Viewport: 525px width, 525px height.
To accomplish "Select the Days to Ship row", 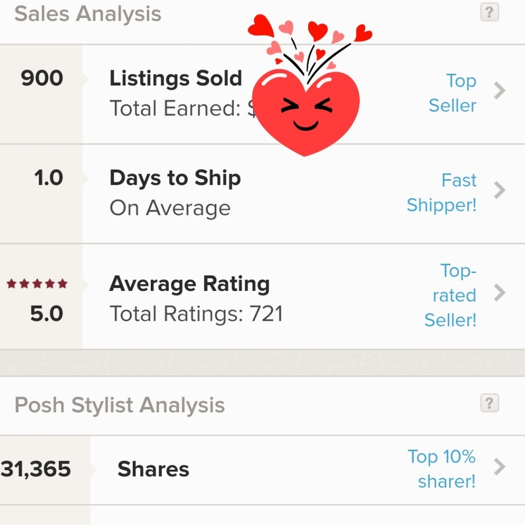I will tap(263, 194).
